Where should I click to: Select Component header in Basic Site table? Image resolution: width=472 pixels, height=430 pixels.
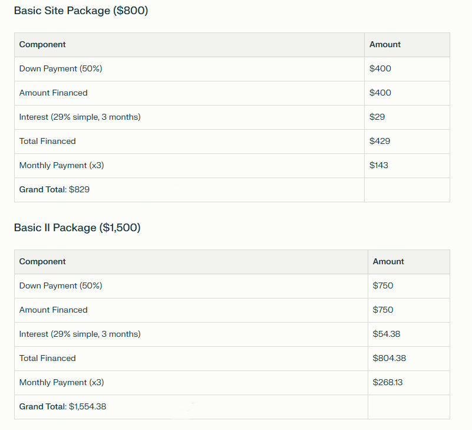42,45
